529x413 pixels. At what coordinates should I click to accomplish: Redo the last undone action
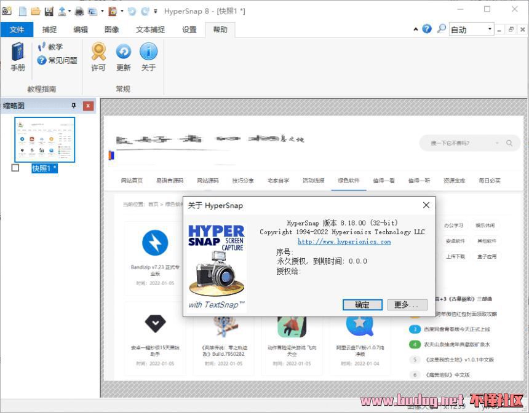145,11
